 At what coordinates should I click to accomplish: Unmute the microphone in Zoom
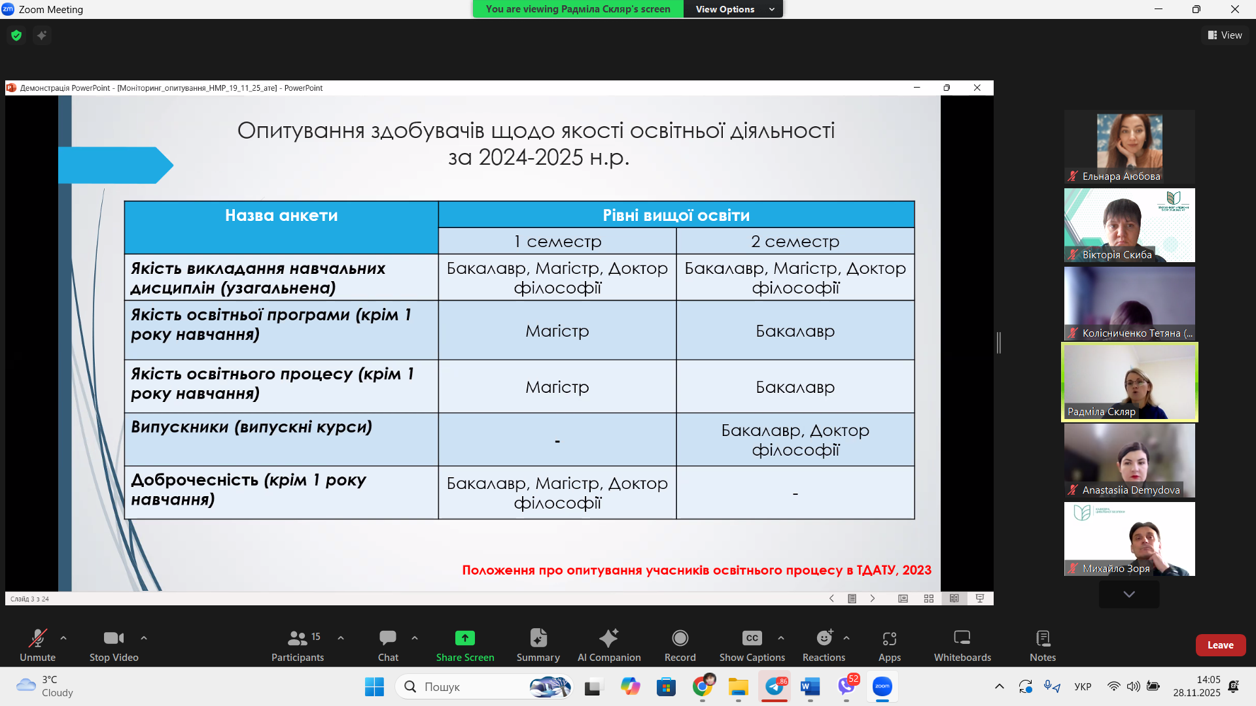(x=37, y=645)
